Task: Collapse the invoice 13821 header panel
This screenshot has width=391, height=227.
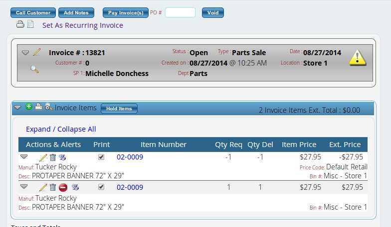Action: click(x=26, y=52)
